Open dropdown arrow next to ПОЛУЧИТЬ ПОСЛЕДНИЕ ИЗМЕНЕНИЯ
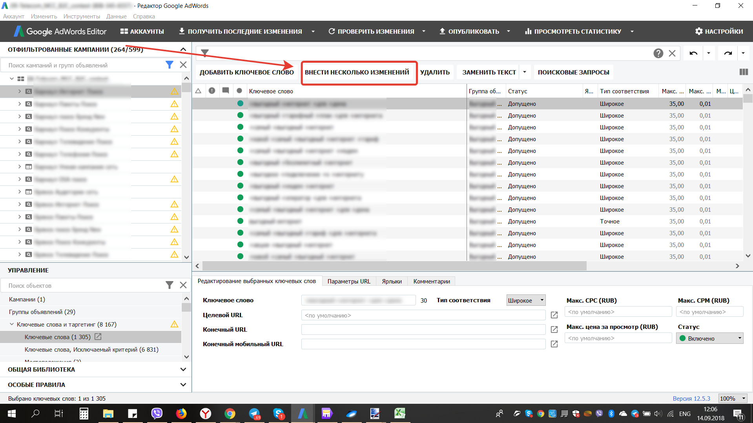Image resolution: width=753 pixels, height=423 pixels. (313, 31)
